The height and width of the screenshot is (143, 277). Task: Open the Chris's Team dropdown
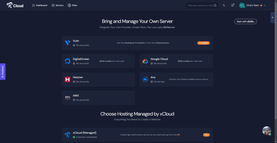coord(252,5)
